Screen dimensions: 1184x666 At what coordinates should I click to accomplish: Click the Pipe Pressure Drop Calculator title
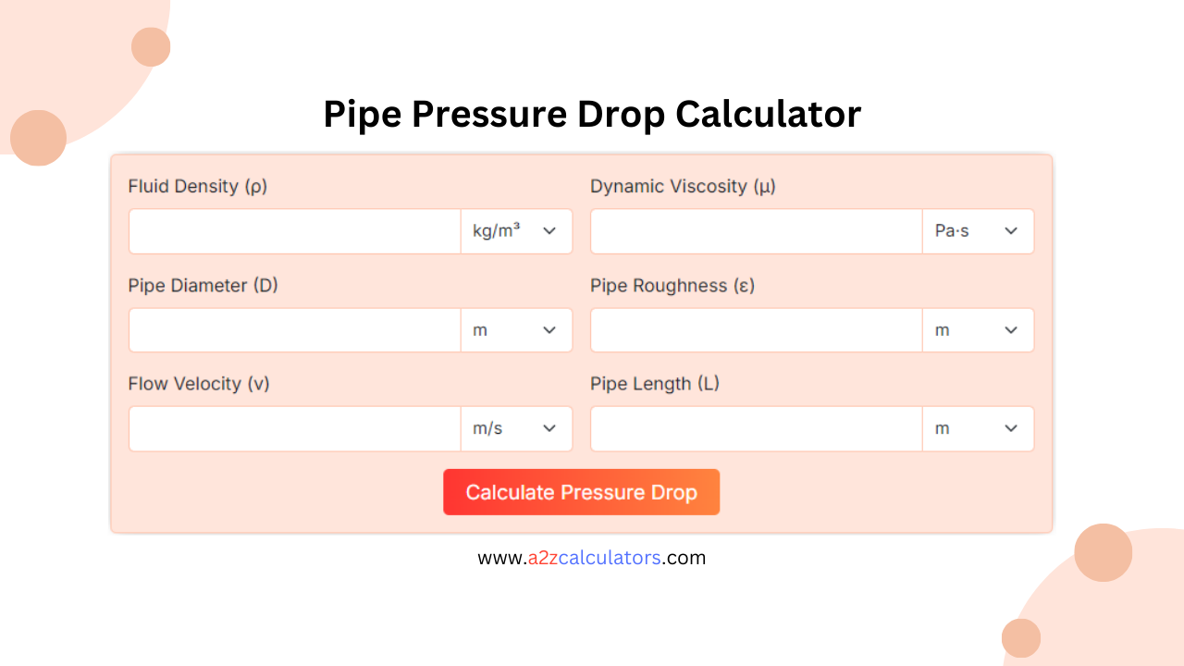[591, 114]
